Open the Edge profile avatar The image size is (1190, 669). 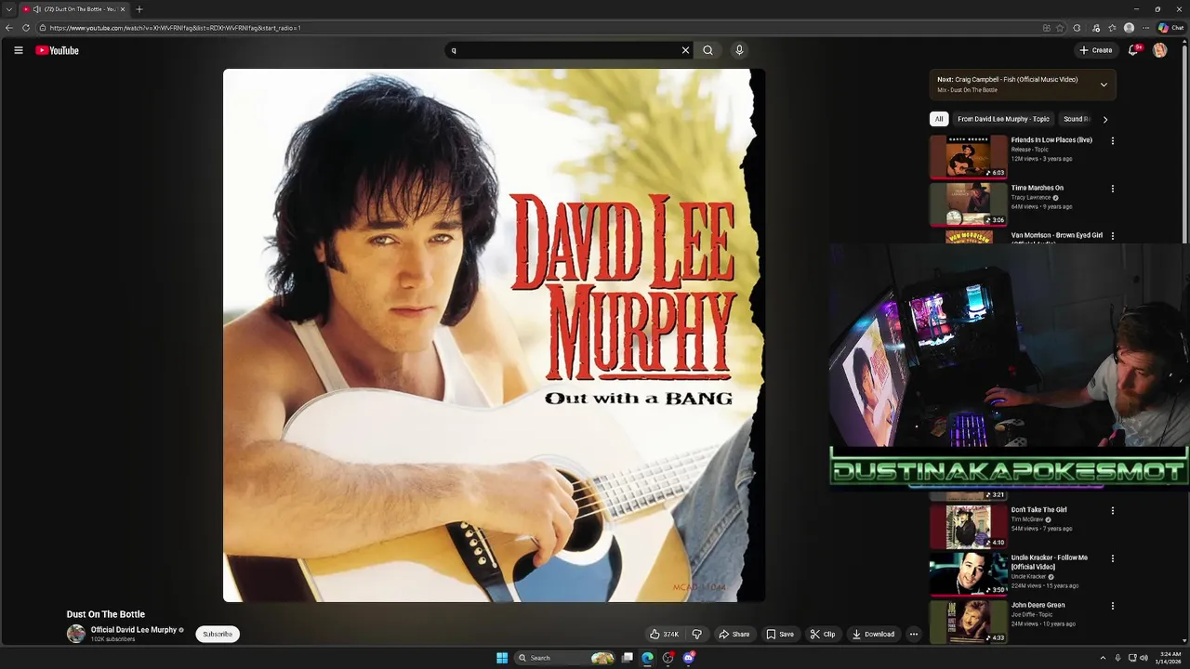click(1129, 28)
